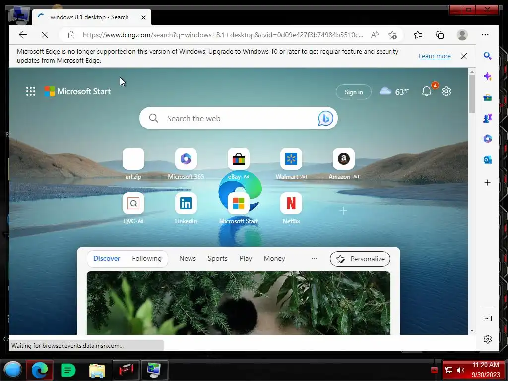Open File Explorer on the taskbar
The width and height of the screenshot is (508, 381).
pyautogui.click(x=97, y=370)
